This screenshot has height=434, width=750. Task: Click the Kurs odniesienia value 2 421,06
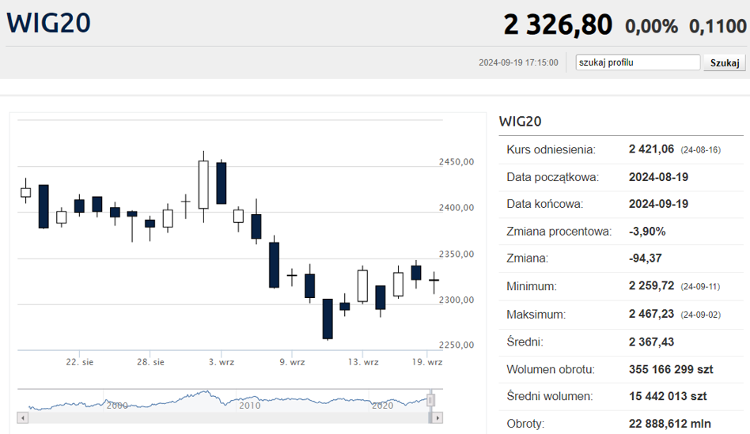pyautogui.click(x=651, y=149)
